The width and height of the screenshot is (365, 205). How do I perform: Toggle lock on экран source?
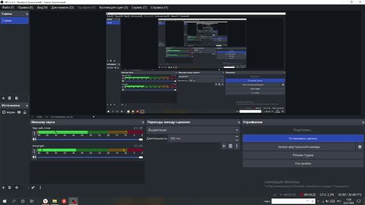click(x=25, y=112)
